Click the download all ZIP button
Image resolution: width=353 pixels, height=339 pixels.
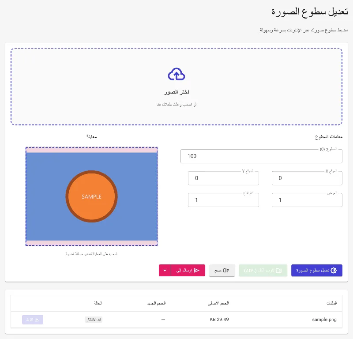click(263, 270)
